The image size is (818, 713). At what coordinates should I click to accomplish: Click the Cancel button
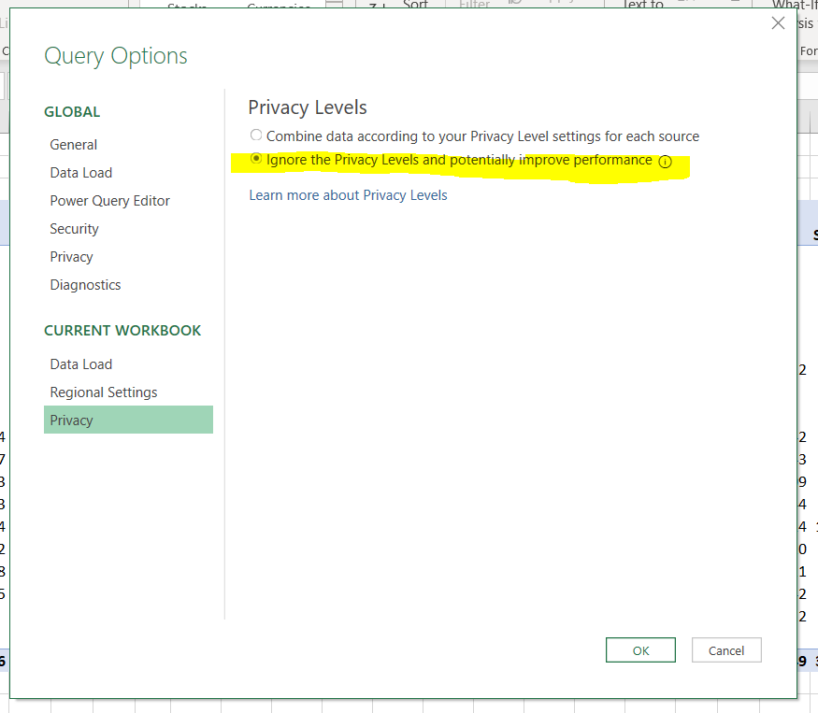(x=726, y=650)
